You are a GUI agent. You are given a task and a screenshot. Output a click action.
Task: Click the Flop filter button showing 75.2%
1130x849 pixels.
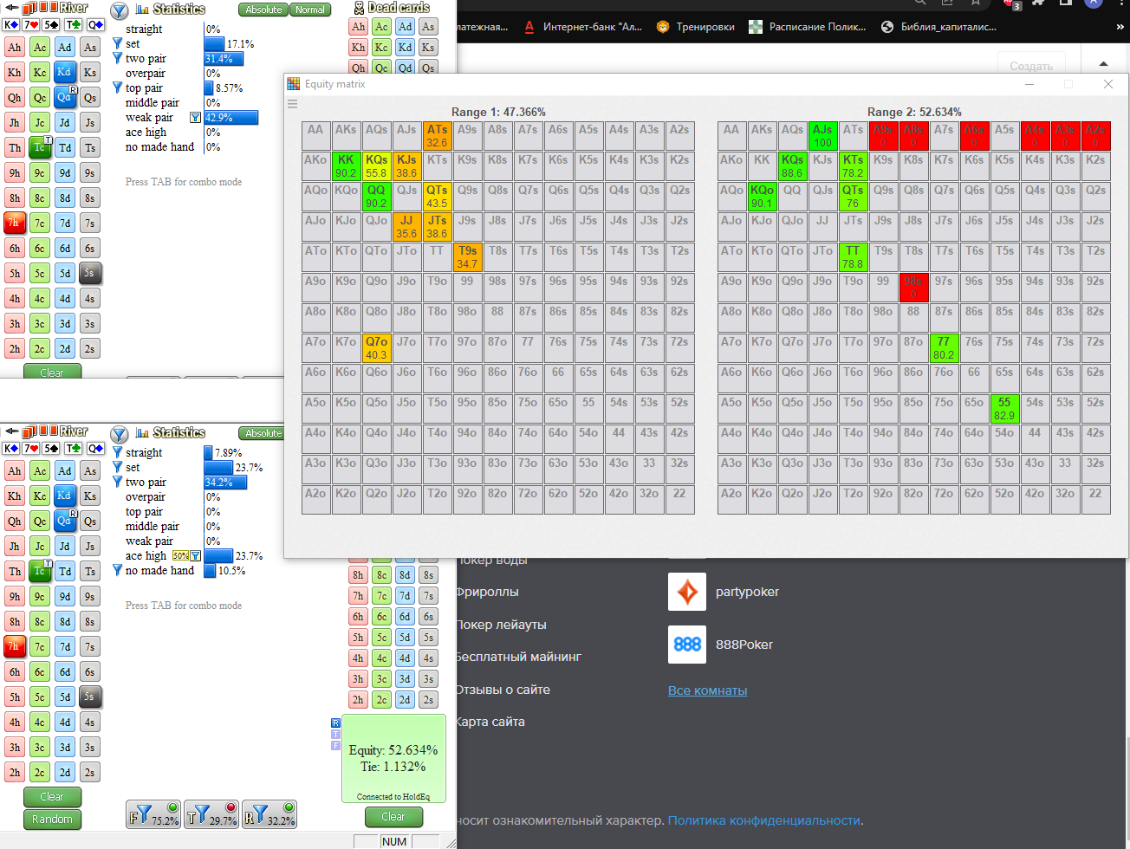click(x=153, y=814)
